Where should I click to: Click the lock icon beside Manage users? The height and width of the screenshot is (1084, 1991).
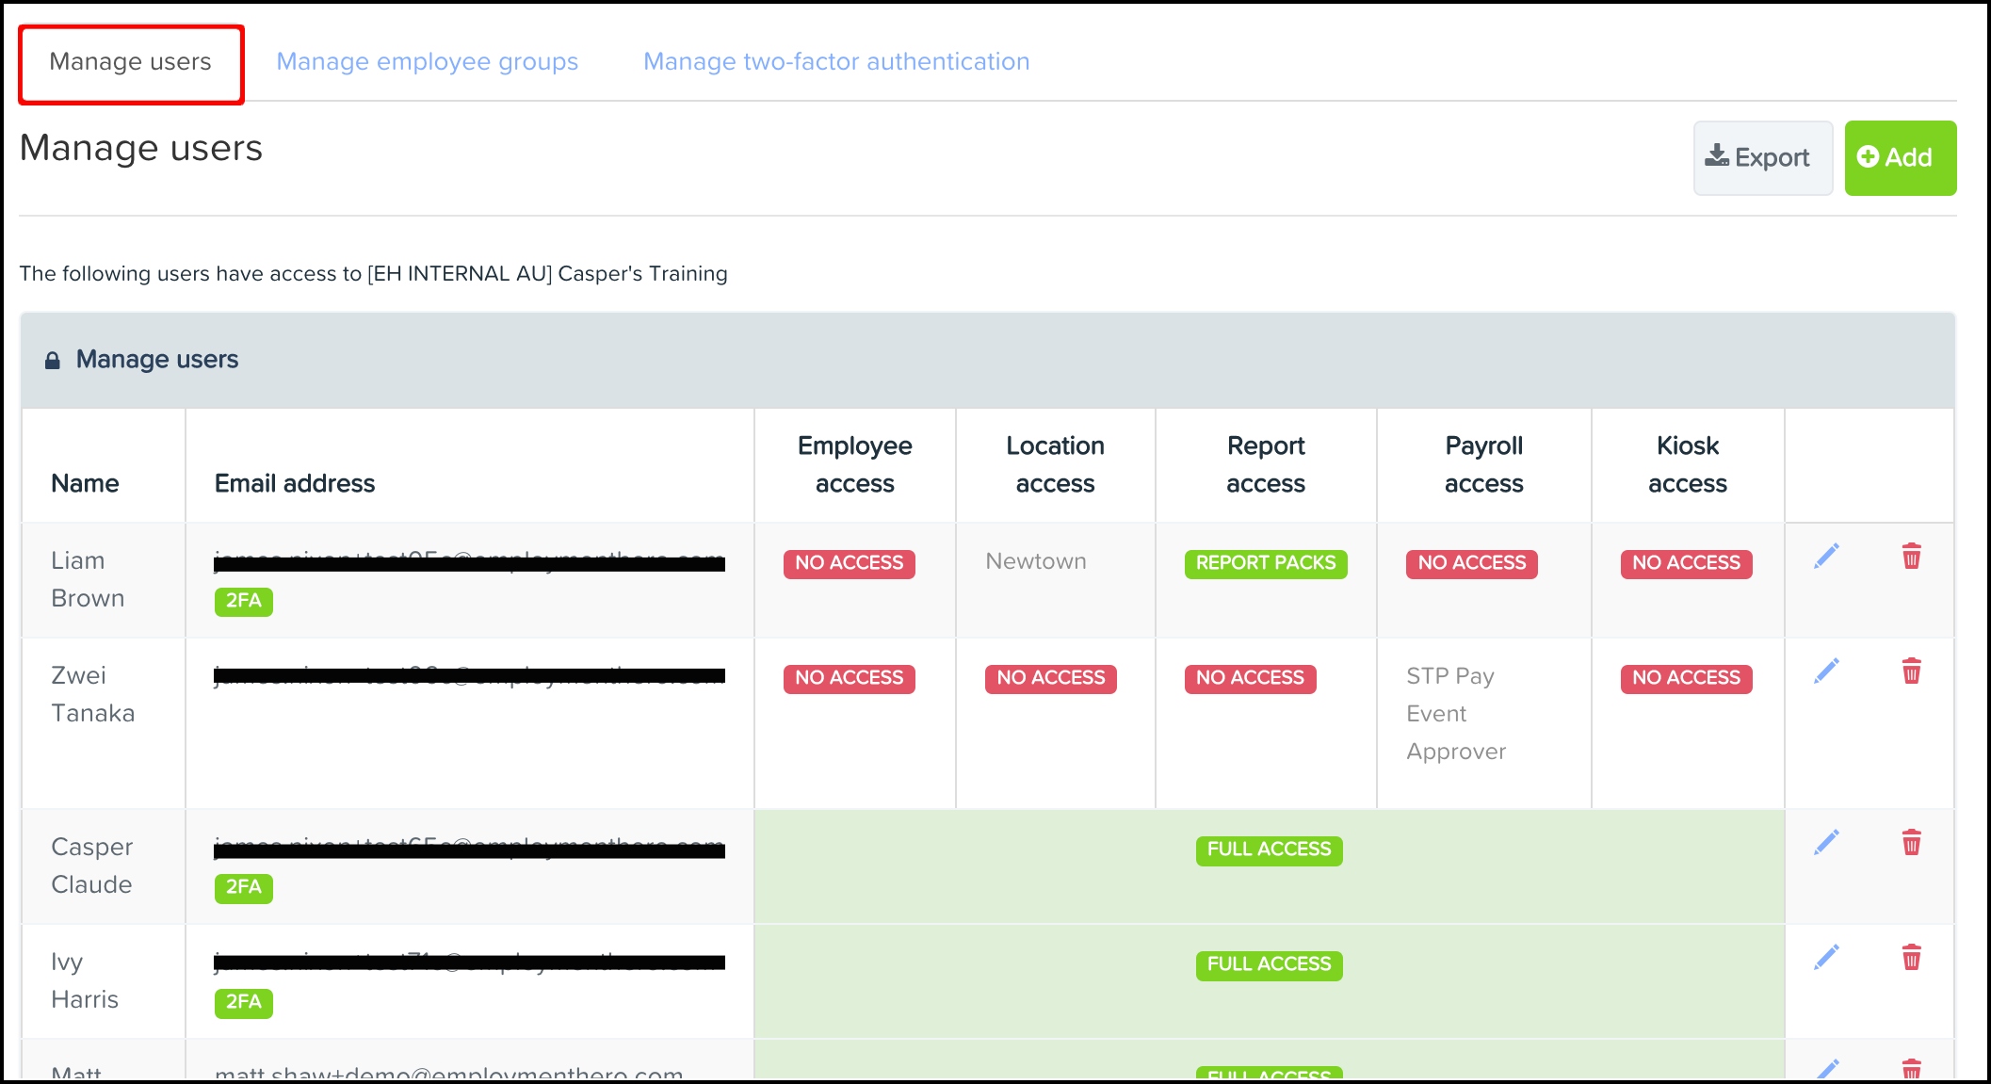53,360
